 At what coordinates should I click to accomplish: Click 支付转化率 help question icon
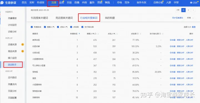point(160,34)
